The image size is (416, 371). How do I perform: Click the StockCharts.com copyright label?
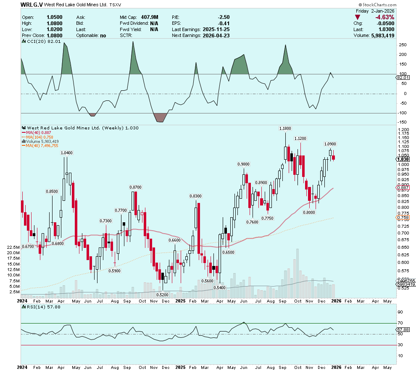pos(377,5)
